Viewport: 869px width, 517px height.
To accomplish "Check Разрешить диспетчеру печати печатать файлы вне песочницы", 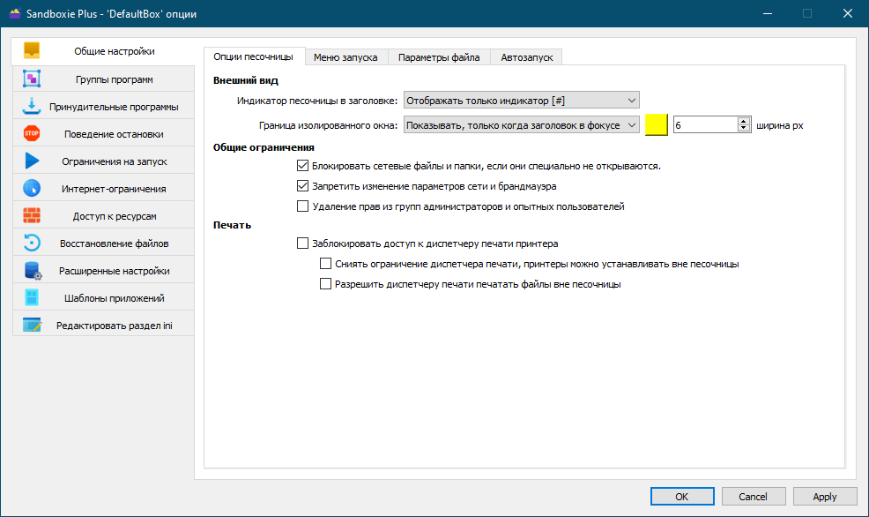I will coord(326,284).
